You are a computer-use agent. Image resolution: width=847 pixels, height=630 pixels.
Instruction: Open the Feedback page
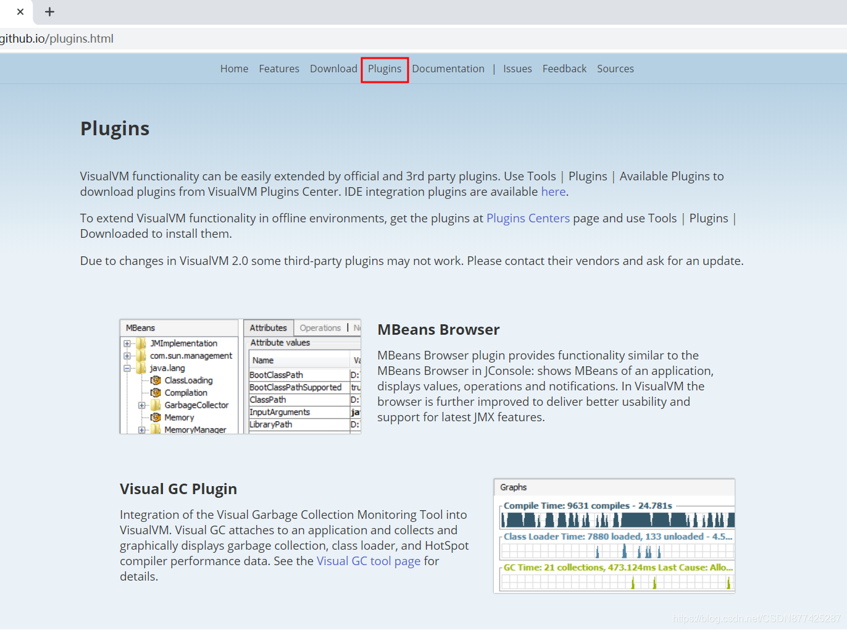[x=564, y=69]
